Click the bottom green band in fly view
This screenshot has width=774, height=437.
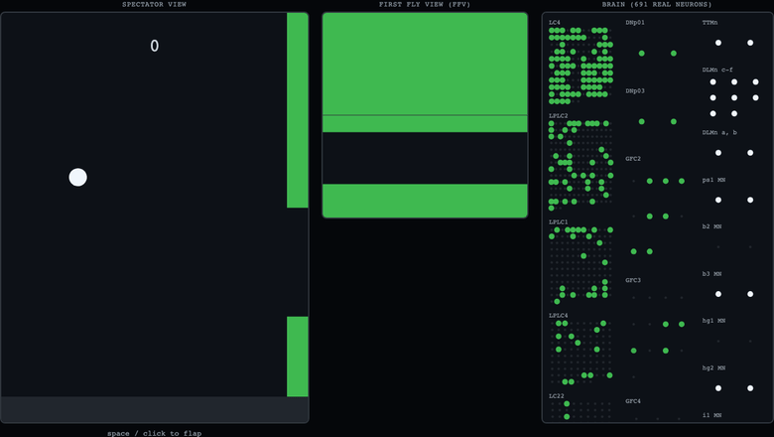[425, 201]
